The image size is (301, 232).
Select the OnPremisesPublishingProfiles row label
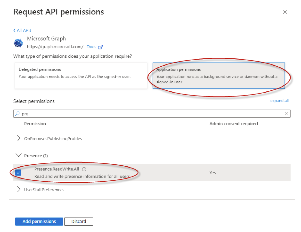tap(53, 139)
